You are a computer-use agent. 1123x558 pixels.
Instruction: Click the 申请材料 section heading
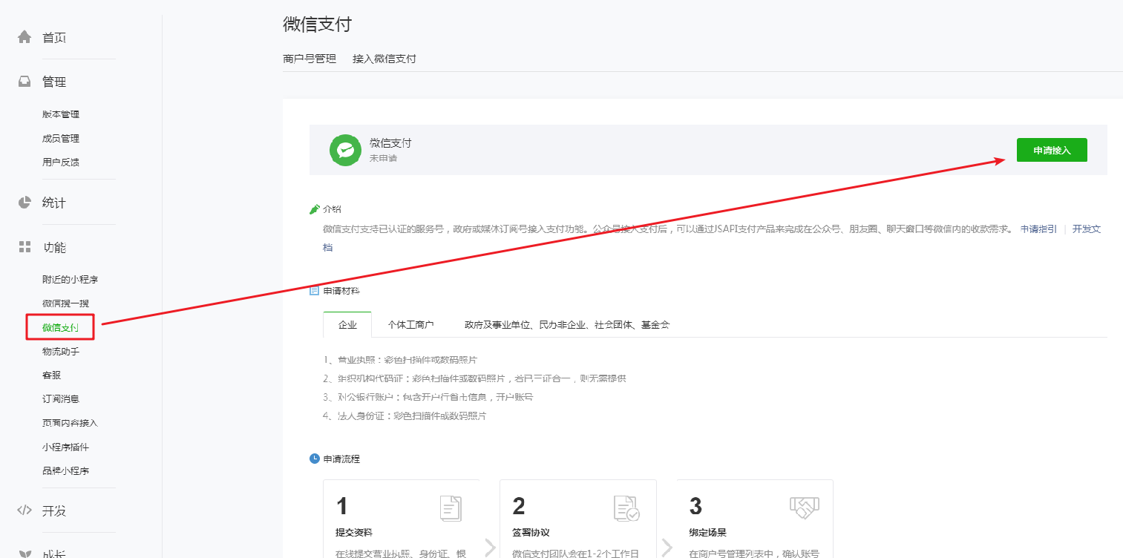tap(341, 291)
